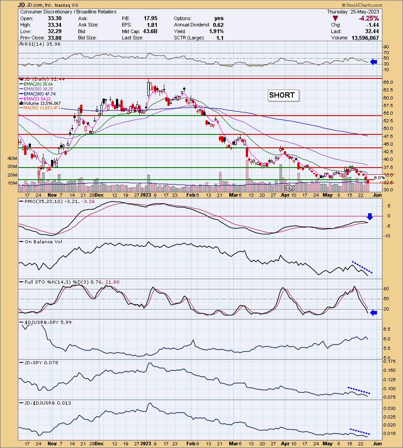
Task: Click the date 'Thursday 25-May-2023'
Action: coord(353,12)
